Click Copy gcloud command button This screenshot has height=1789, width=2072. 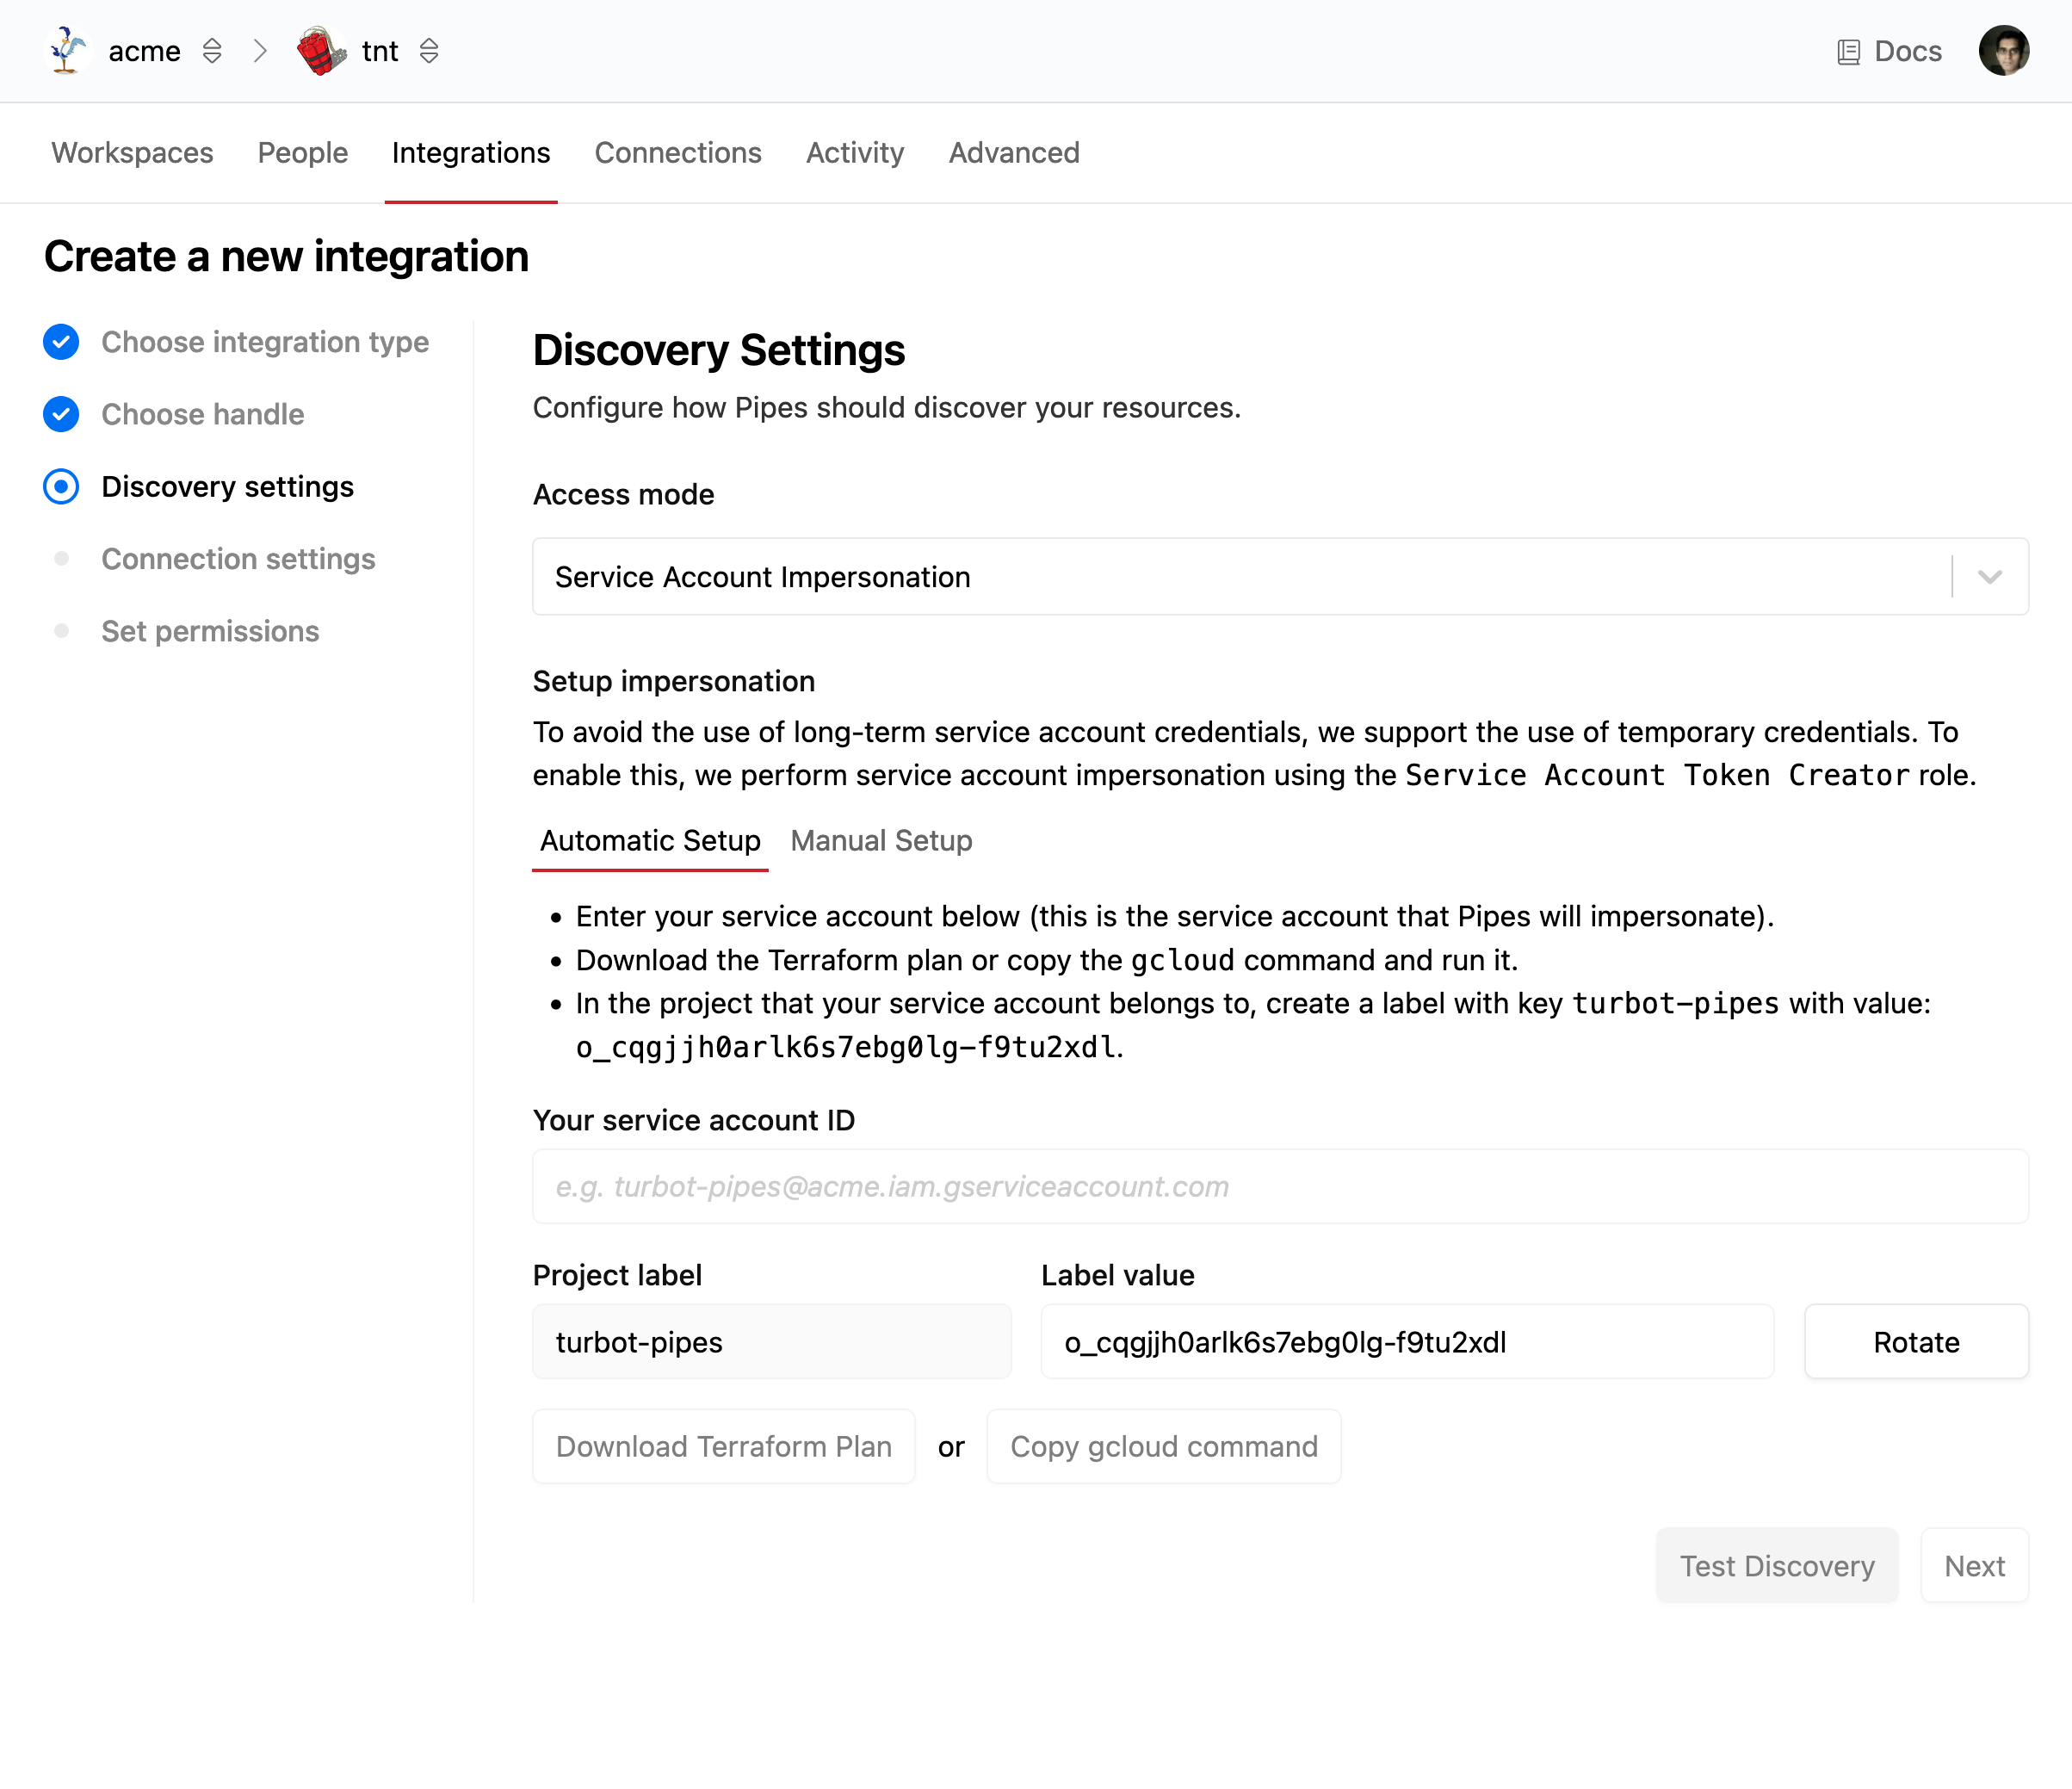[1163, 1446]
